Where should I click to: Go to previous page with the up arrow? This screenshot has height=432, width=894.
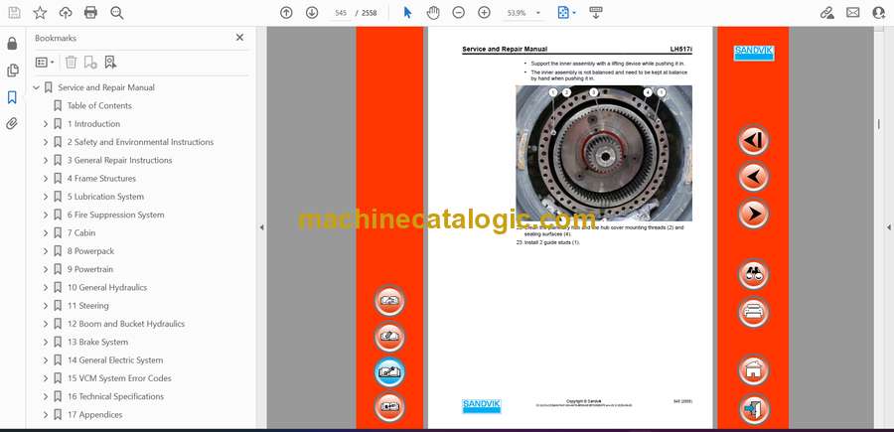coord(286,13)
